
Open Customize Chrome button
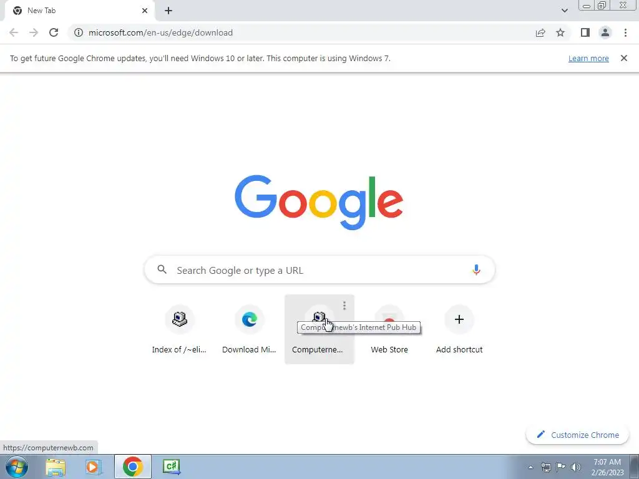click(x=577, y=435)
